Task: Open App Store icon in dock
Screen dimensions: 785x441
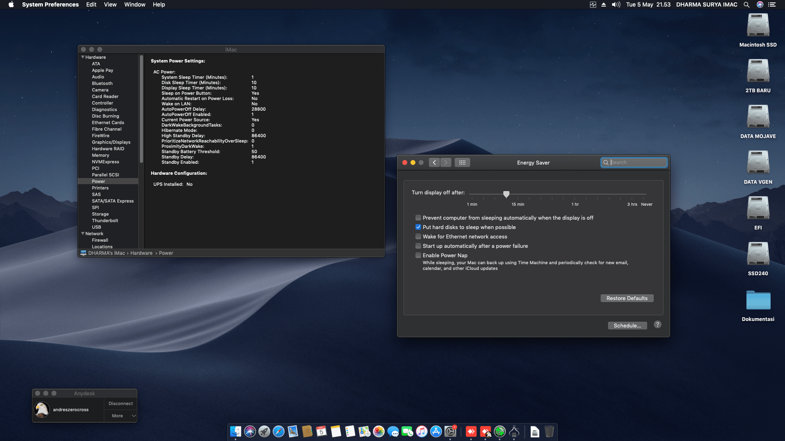Action: (436, 431)
